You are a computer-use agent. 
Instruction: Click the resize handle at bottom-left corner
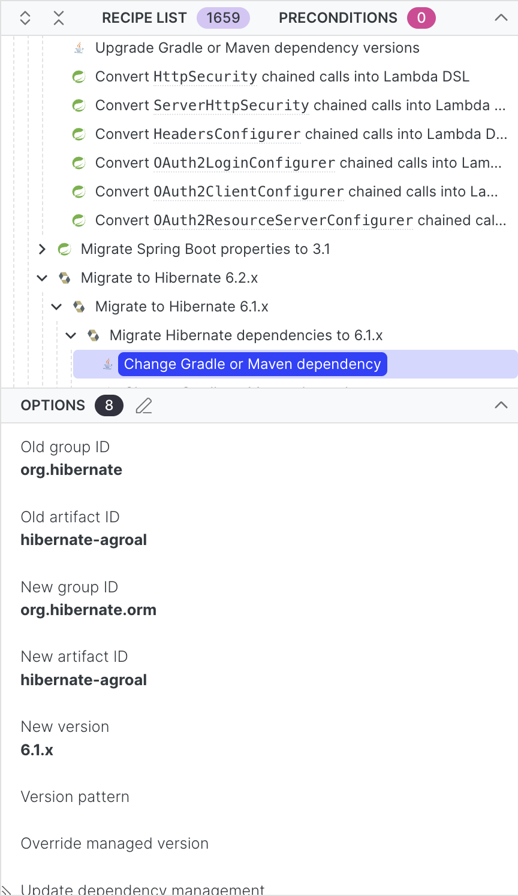(7, 890)
